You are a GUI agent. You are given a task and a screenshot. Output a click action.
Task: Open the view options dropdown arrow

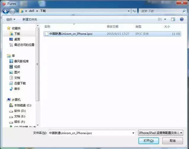(x=165, y=19)
